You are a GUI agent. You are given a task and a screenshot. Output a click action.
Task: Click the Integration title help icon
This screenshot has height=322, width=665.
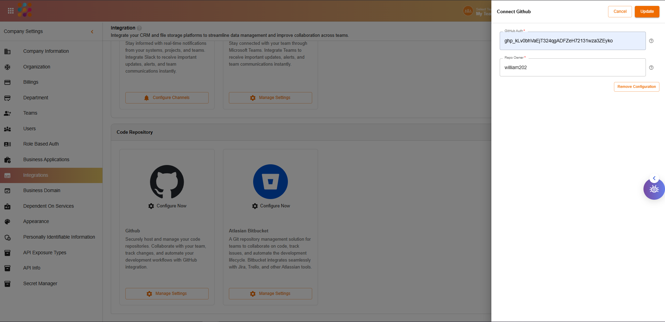pyautogui.click(x=139, y=28)
